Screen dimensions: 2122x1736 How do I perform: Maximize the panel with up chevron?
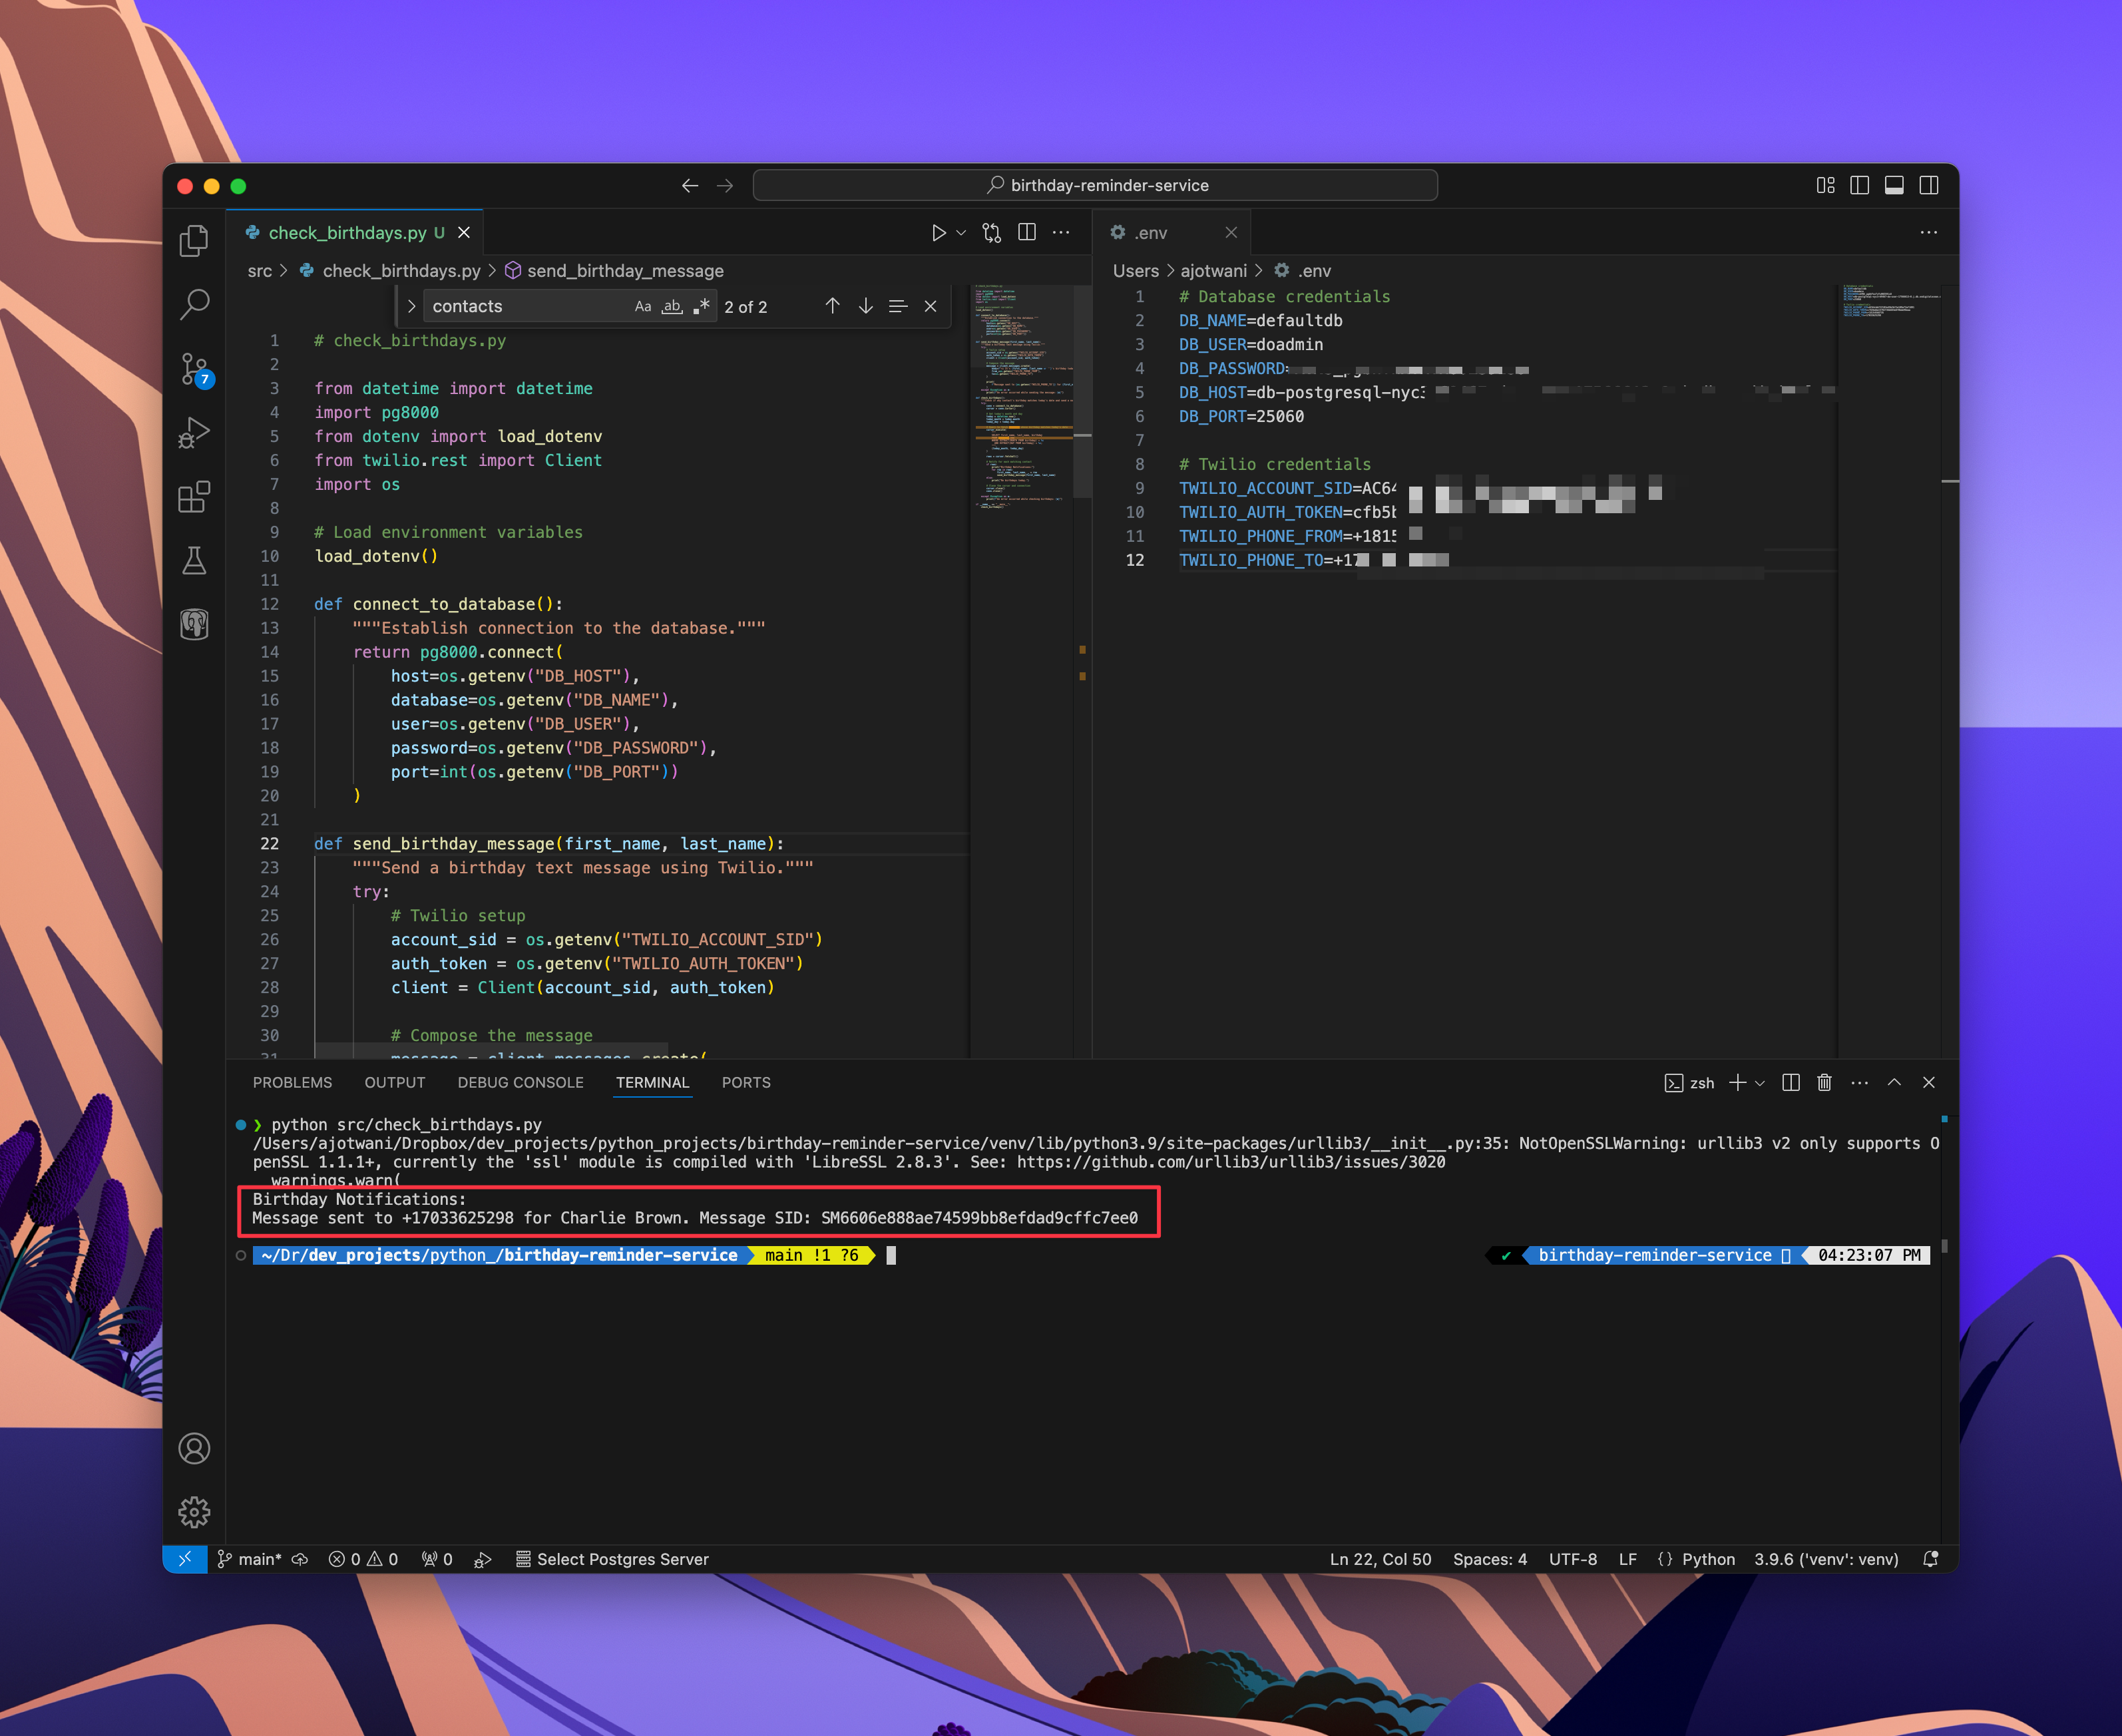[x=1894, y=1083]
